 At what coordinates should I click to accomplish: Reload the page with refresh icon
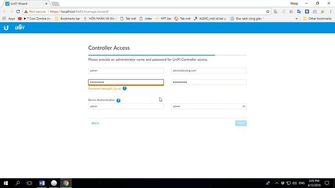(x=18, y=11)
